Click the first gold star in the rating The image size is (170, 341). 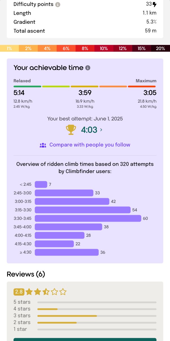tap(29, 292)
